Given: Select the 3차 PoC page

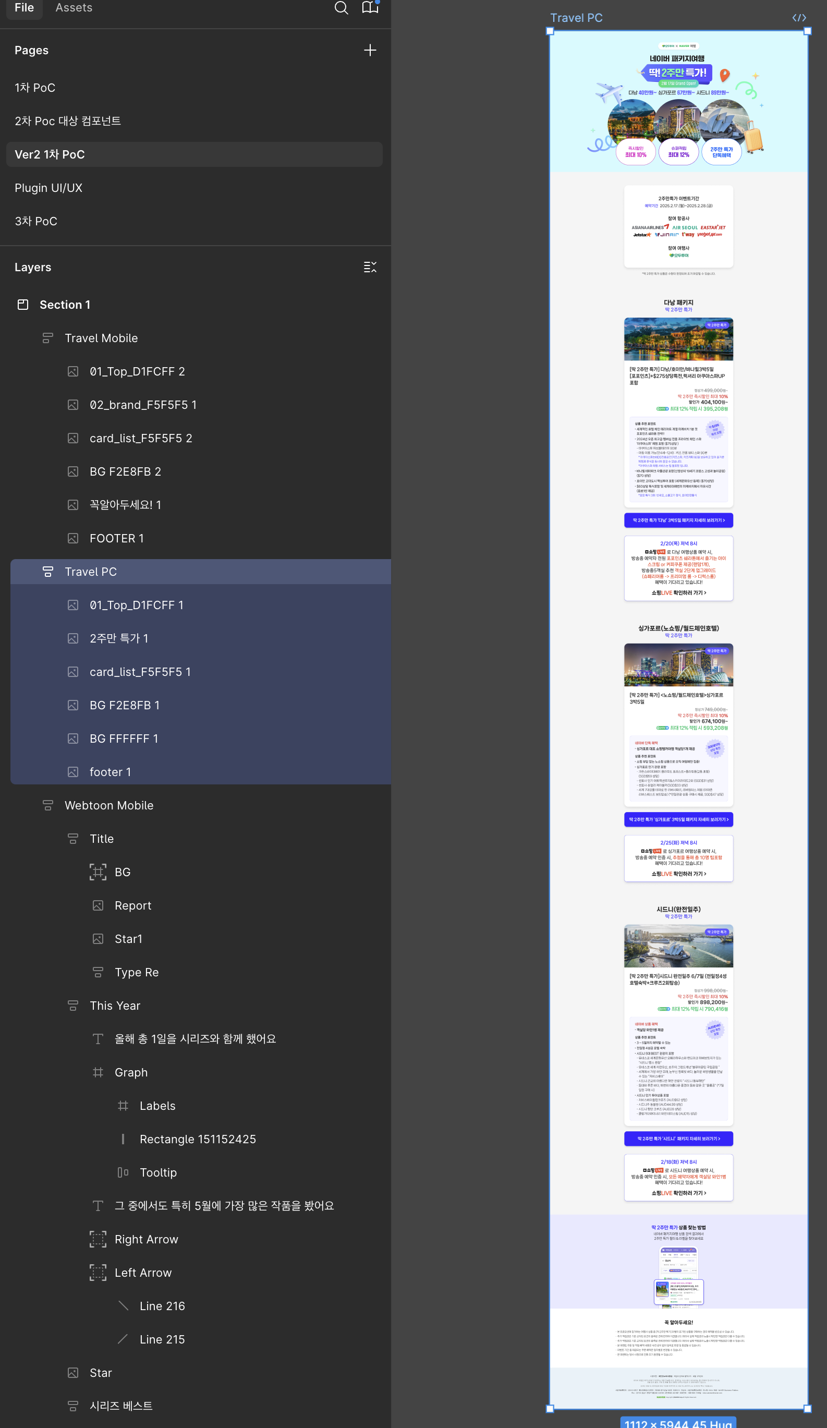Looking at the screenshot, I should (x=37, y=222).
